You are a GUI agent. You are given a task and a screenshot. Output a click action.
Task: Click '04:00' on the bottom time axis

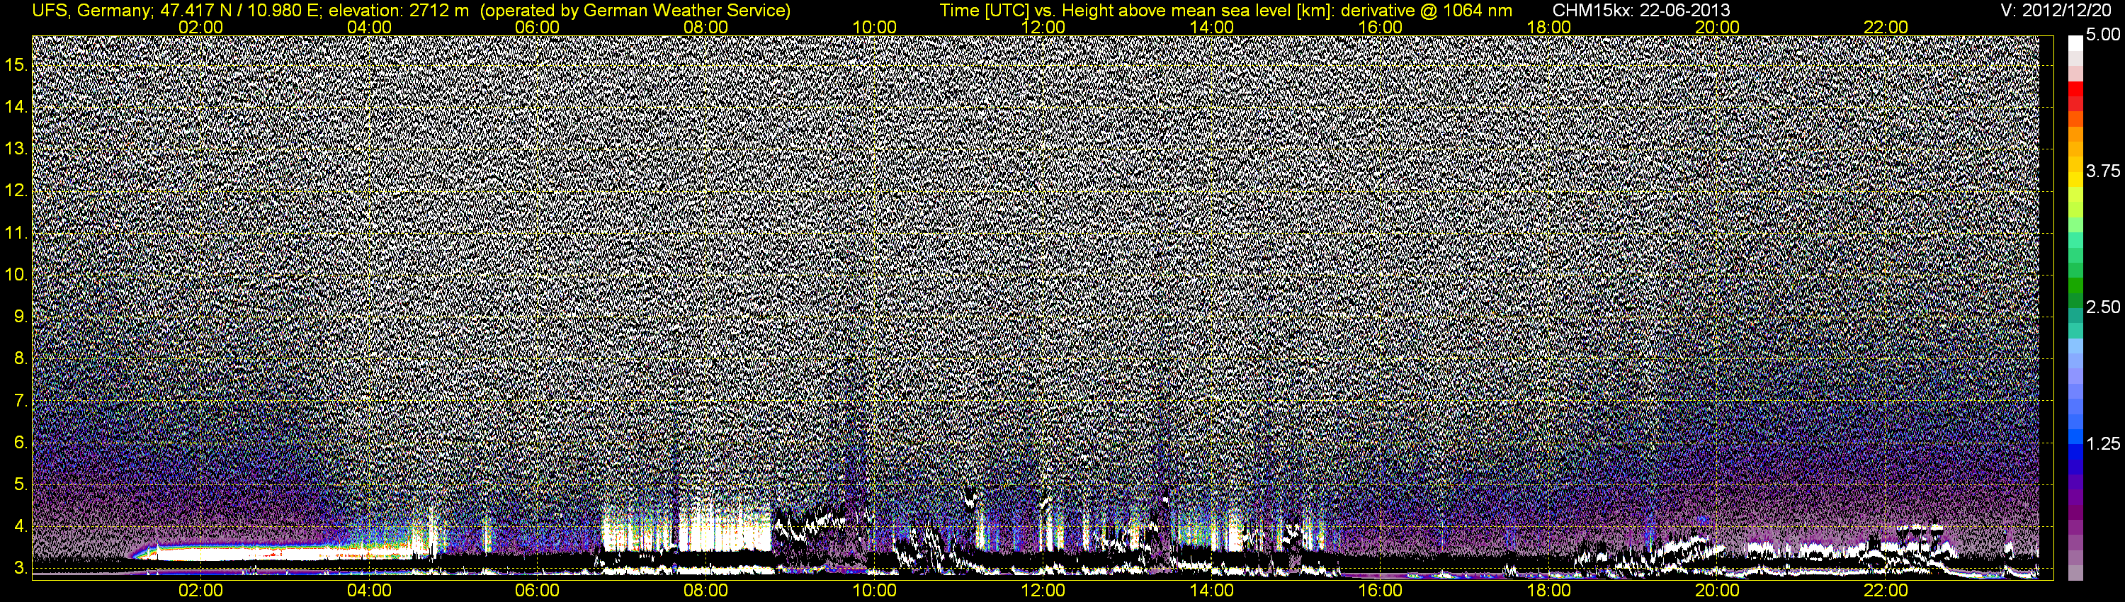pos(369,591)
